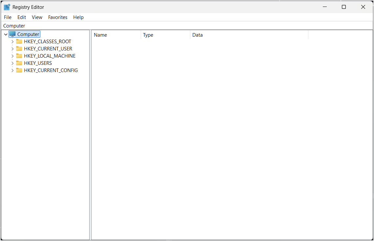Click the HKEY_CURRENT_CONFIG folder icon

click(19, 70)
